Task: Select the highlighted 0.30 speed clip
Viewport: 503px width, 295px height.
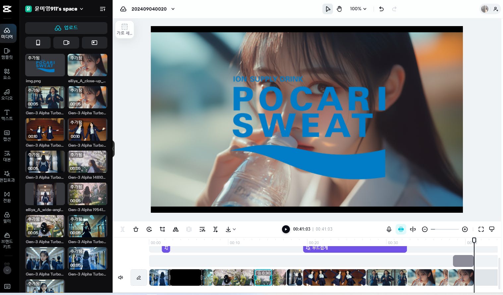Action: (263, 277)
